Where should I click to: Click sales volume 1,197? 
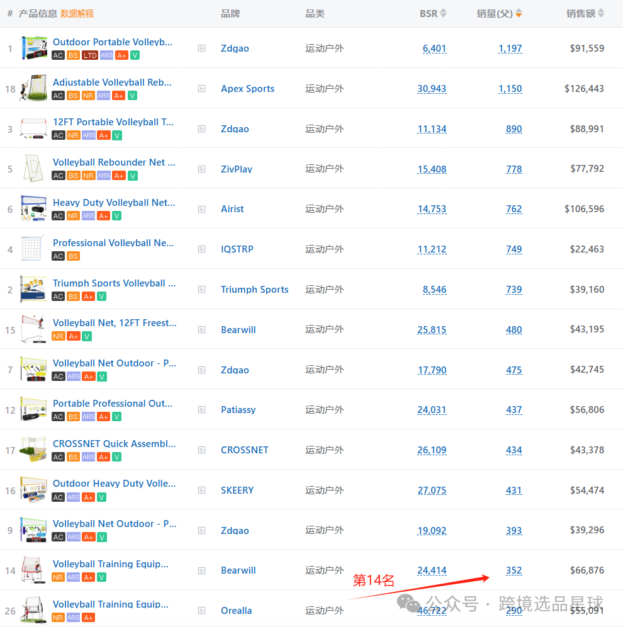tap(510, 48)
